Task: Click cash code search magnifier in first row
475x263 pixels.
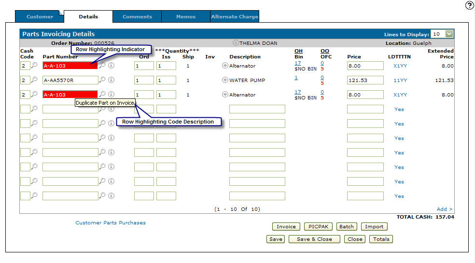Action: pyautogui.click(x=34, y=66)
